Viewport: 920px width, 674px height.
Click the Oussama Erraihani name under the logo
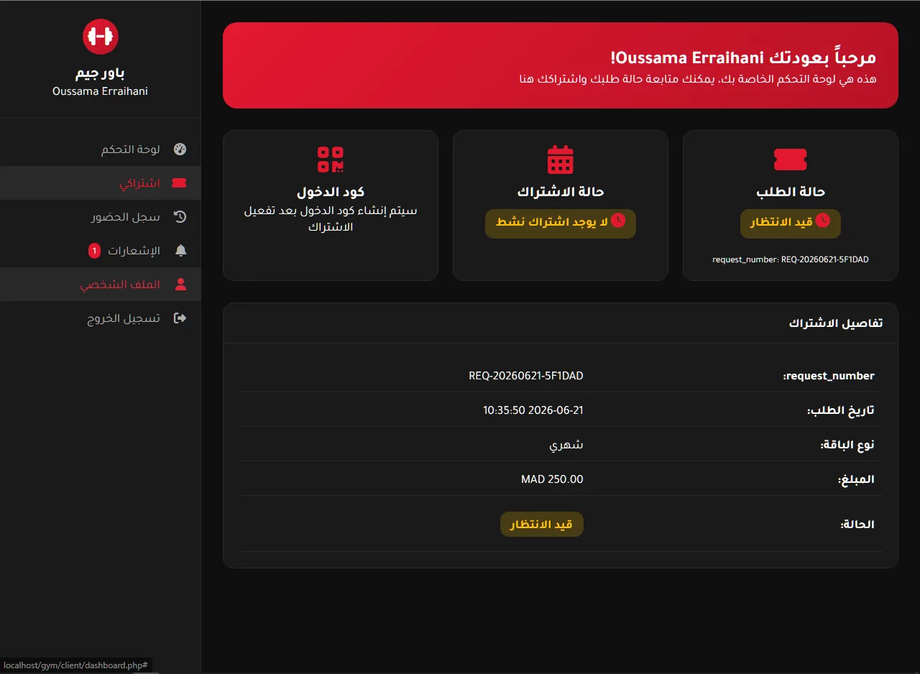click(x=101, y=91)
